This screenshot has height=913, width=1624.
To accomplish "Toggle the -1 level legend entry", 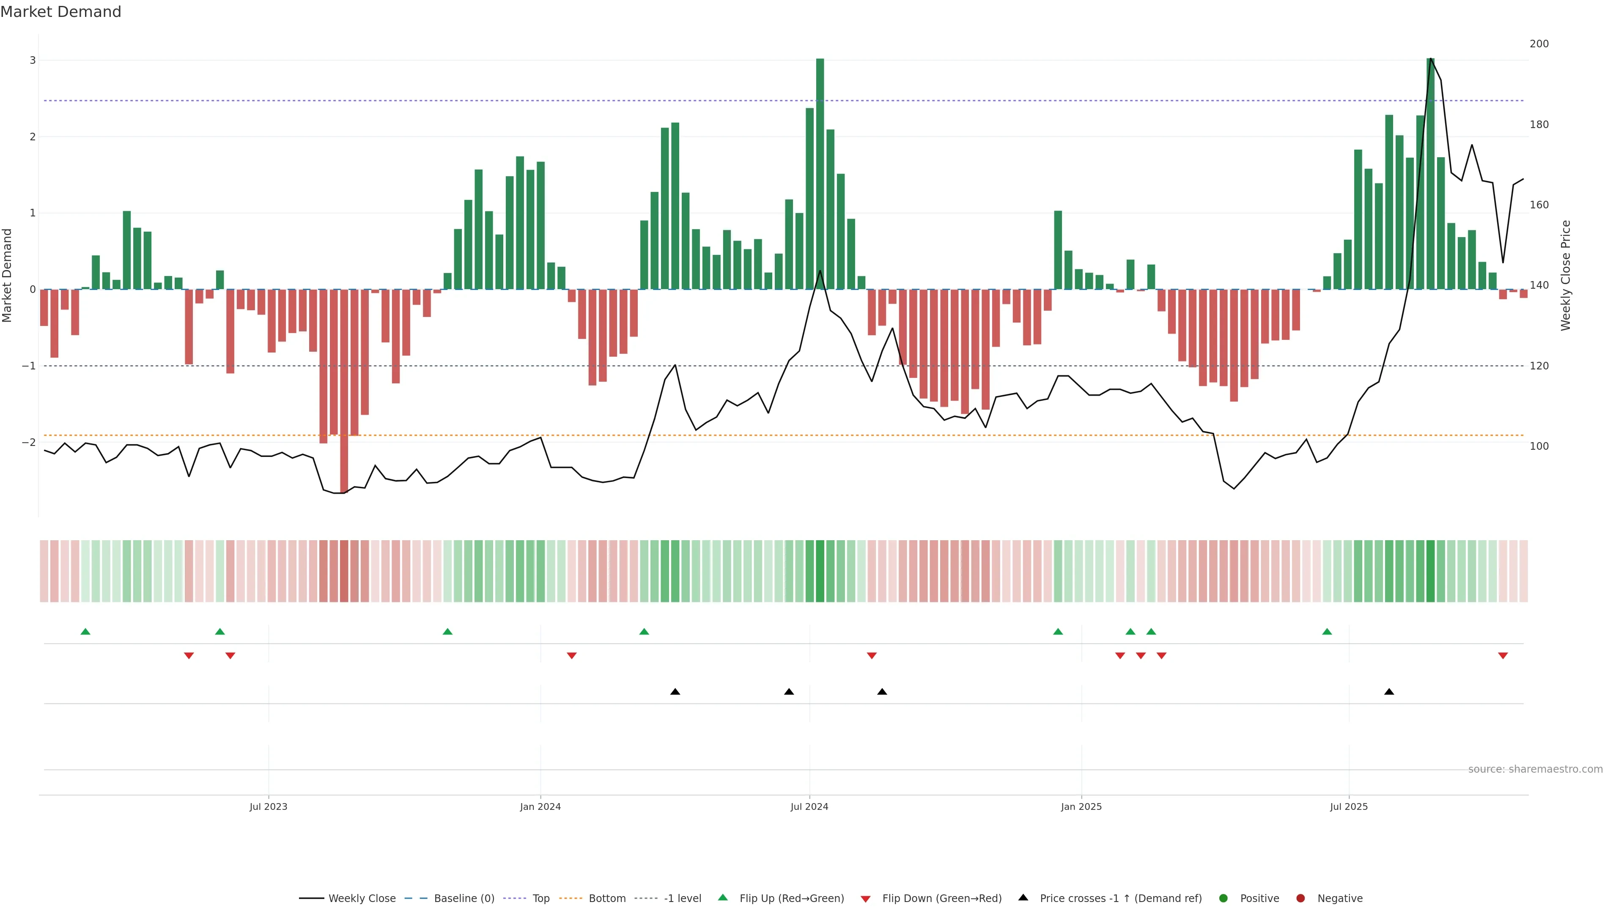I will (x=682, y=898).
